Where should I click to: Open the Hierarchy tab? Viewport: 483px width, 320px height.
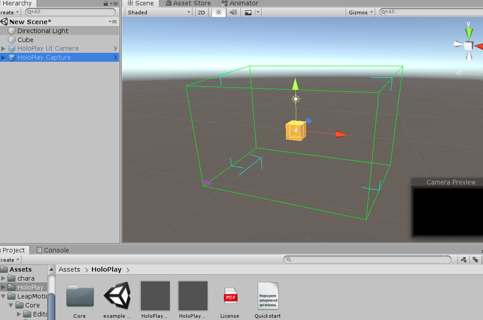click(17, 3)
